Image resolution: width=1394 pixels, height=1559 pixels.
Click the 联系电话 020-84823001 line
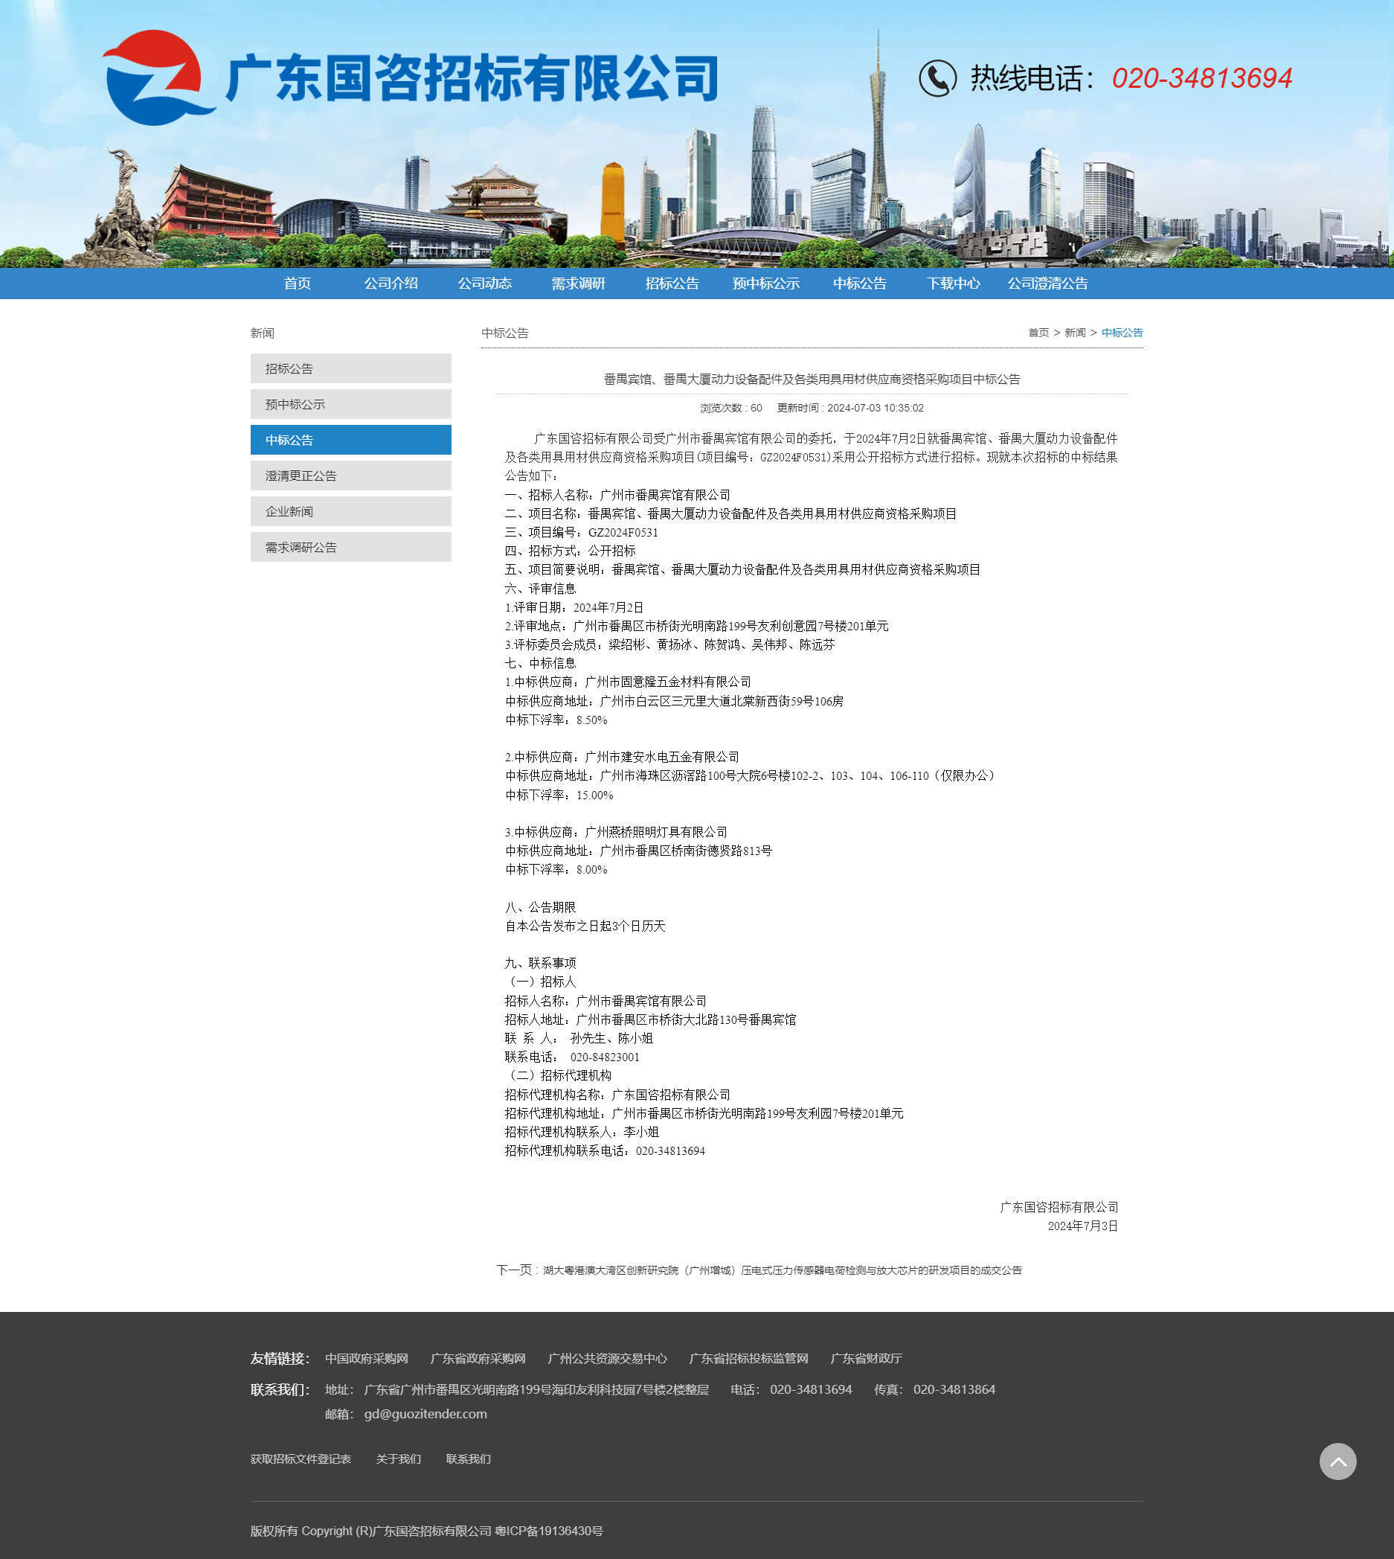(x=572, y=1057)
